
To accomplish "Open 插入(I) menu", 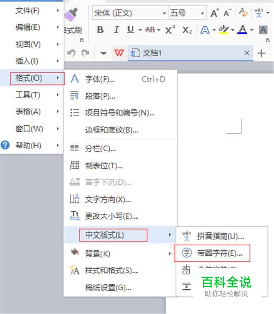I will pos(32,61).
